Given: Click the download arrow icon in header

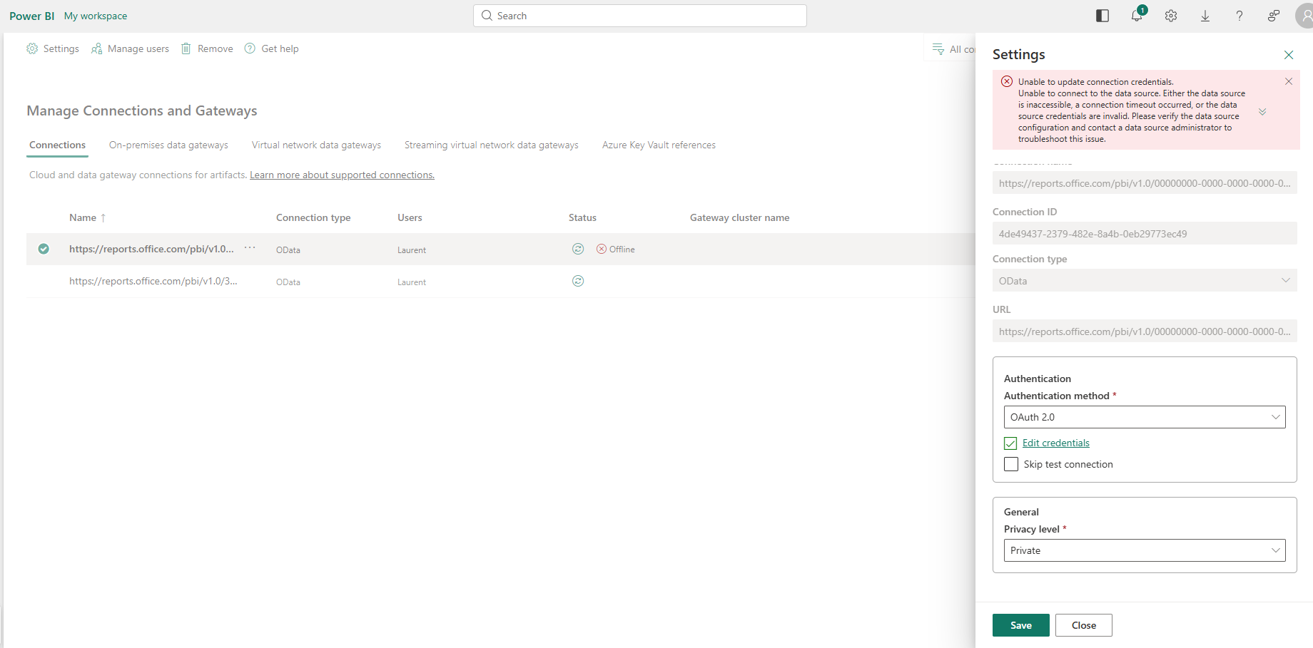Looking at the screenshot, I should coord(1205,16).
